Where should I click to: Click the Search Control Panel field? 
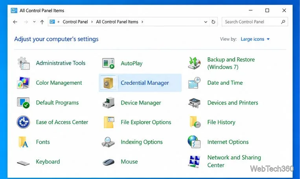[x=255, y=22]
